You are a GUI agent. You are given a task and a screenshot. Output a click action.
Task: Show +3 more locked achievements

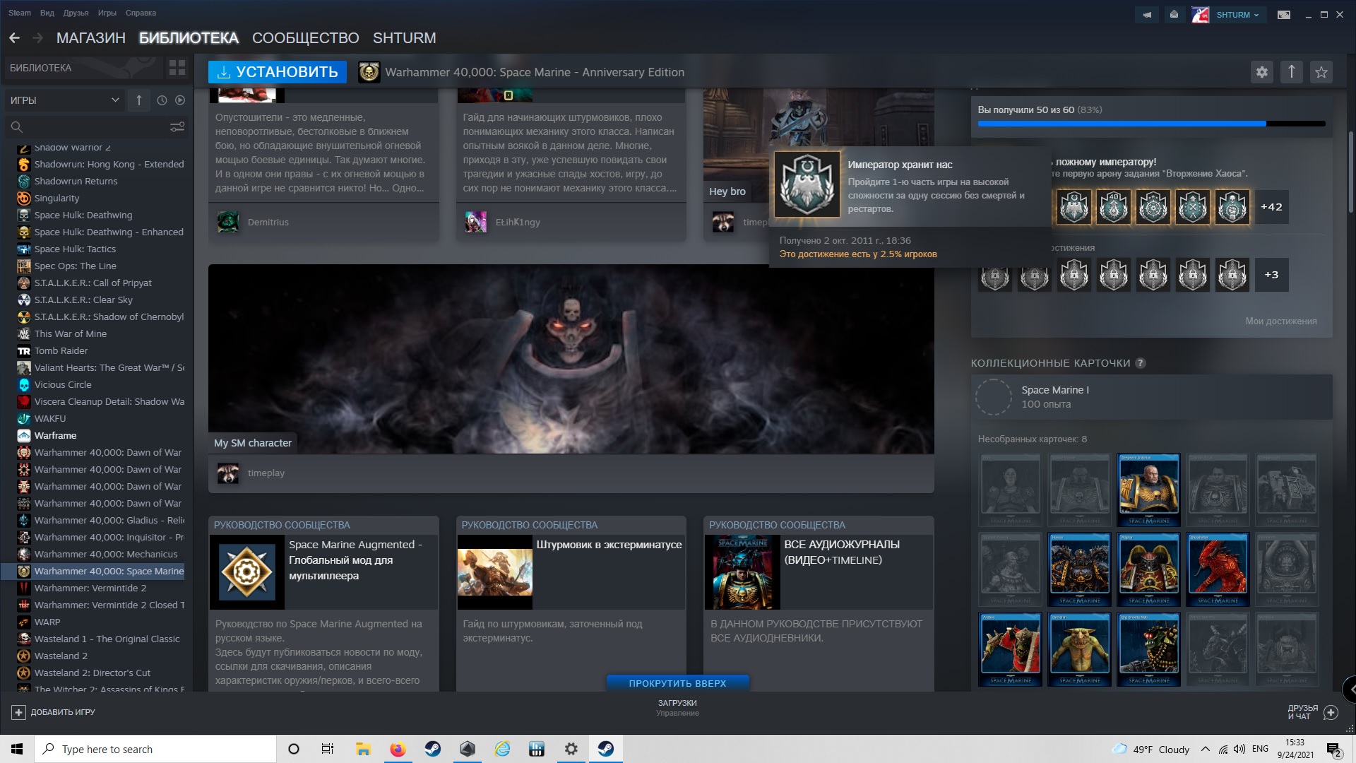tap(1271, 275)
